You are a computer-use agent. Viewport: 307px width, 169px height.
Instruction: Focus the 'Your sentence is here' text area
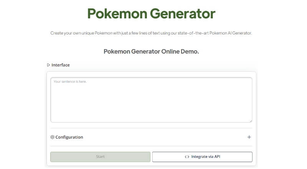pos(151,100)
